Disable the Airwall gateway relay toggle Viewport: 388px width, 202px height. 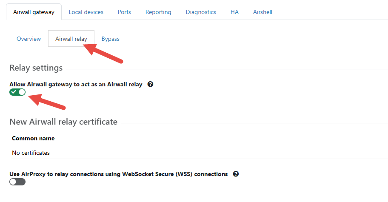17,92
